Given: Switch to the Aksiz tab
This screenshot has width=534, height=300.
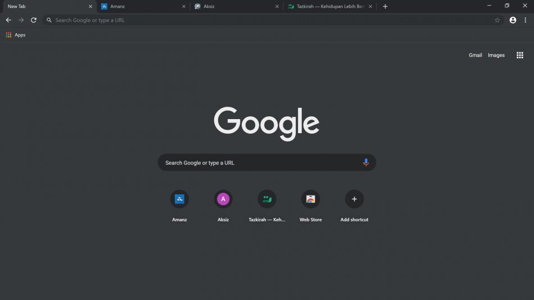Looking at the screenshot, I should (x=236, y=7).
